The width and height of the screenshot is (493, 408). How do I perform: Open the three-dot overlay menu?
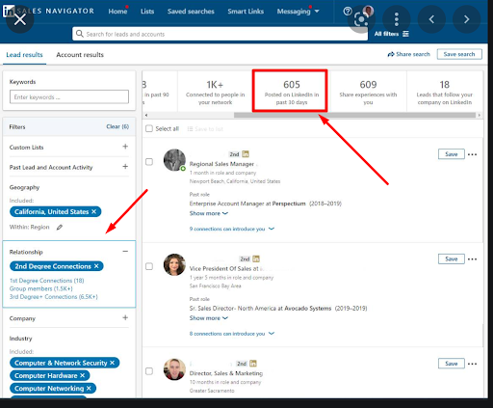click(x=397, y=19)
